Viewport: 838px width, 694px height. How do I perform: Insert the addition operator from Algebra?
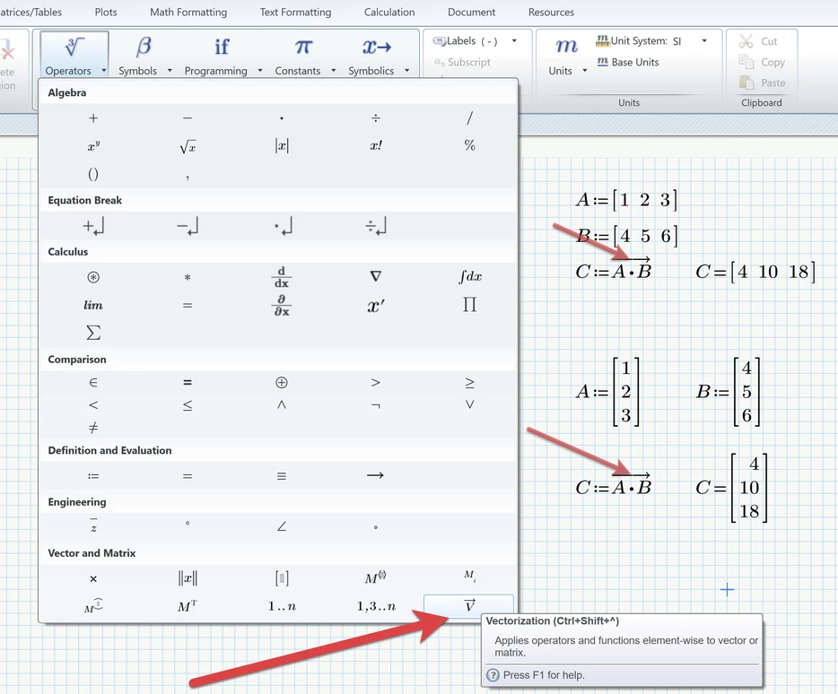tap(93, 118)
